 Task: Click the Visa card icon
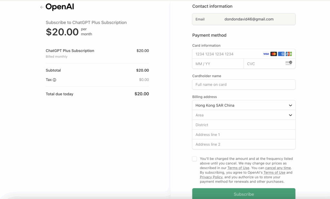(266, 54)
